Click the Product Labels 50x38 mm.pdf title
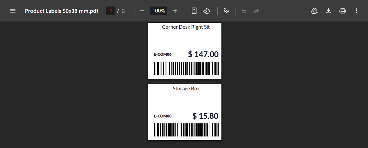Viewport: 368px width, 148px height. (x=61, y=11)
